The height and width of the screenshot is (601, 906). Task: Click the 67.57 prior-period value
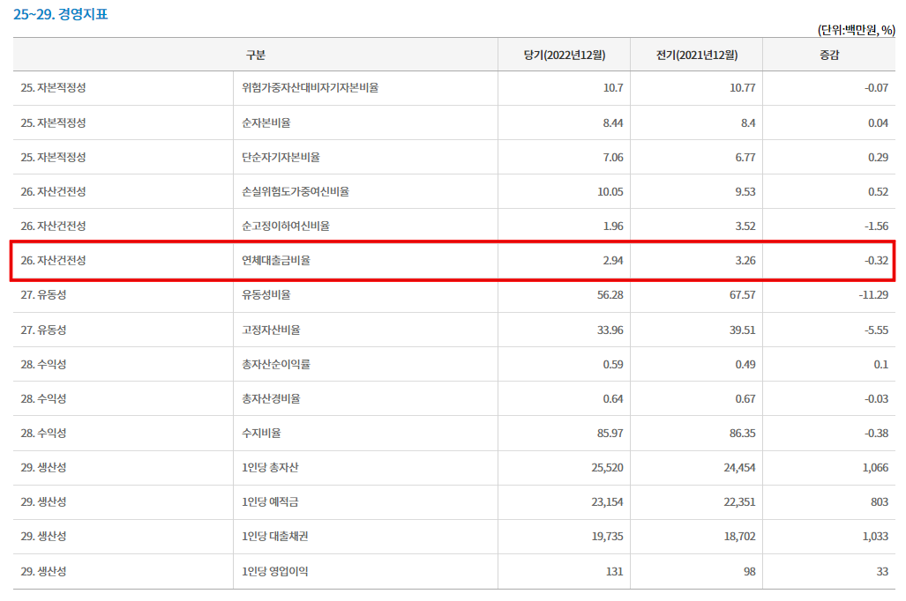click(743, 295)
